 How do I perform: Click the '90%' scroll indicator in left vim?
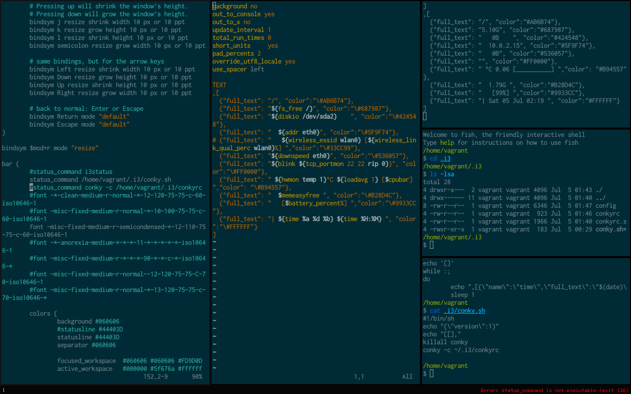[x=197, y=377]
